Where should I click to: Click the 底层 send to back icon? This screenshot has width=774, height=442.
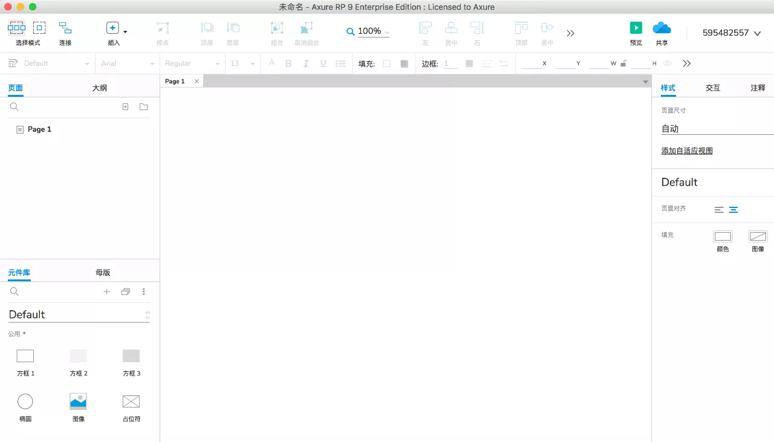click(x=233, y=28)
